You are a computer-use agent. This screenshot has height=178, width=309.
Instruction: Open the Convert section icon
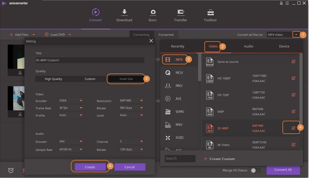tap(96, 12)
